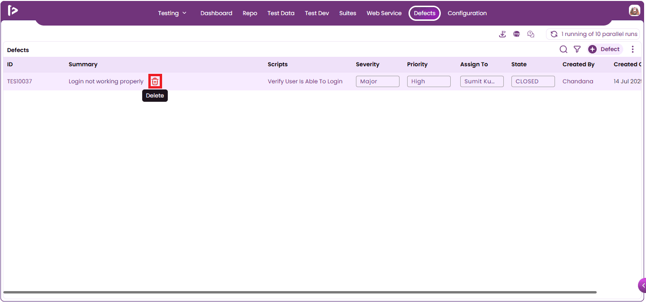Open the search icon in Defects panel
Viewport: 646px width, 302px height.
tap(564, 49)
